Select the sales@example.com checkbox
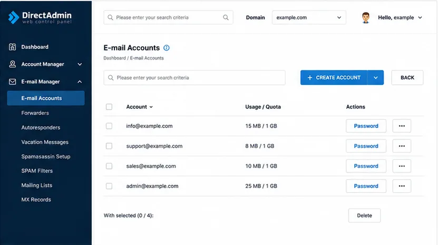438x245 pixels. pyautogui.click(x=109, y=166)
